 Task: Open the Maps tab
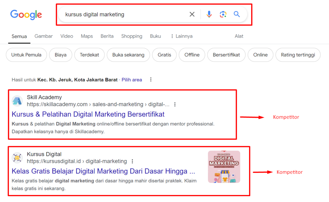tap(87, 36)
